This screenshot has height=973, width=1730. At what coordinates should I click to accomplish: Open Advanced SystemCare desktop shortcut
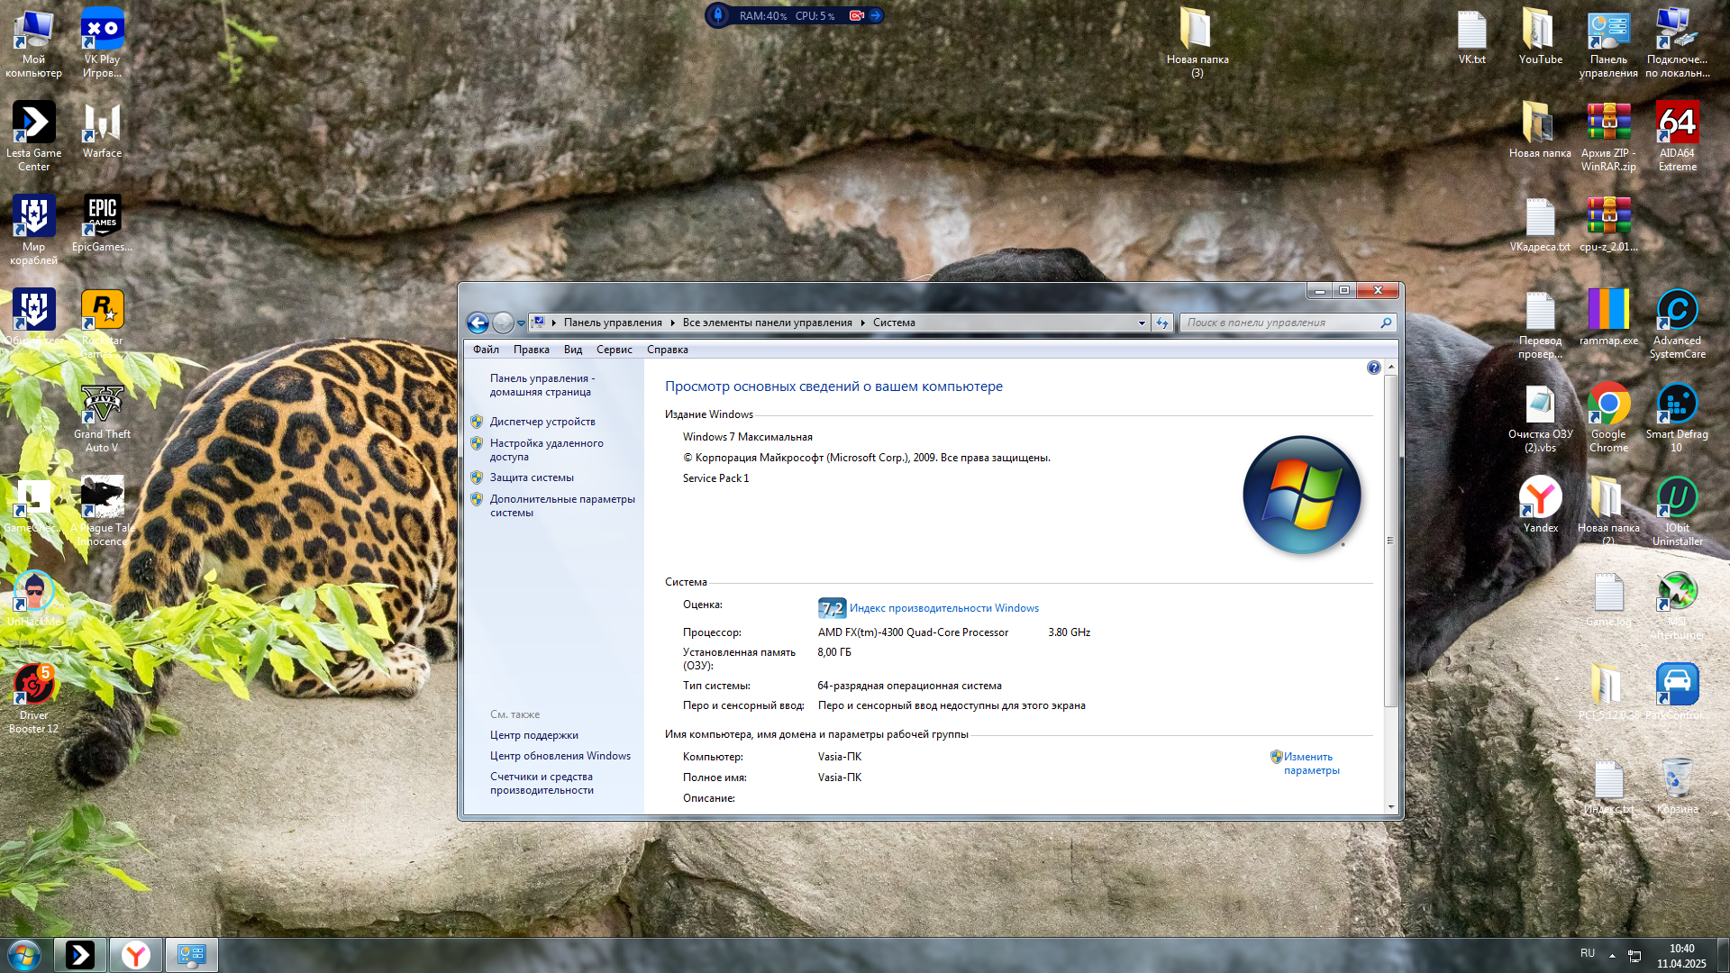(x=1677, y=312)
